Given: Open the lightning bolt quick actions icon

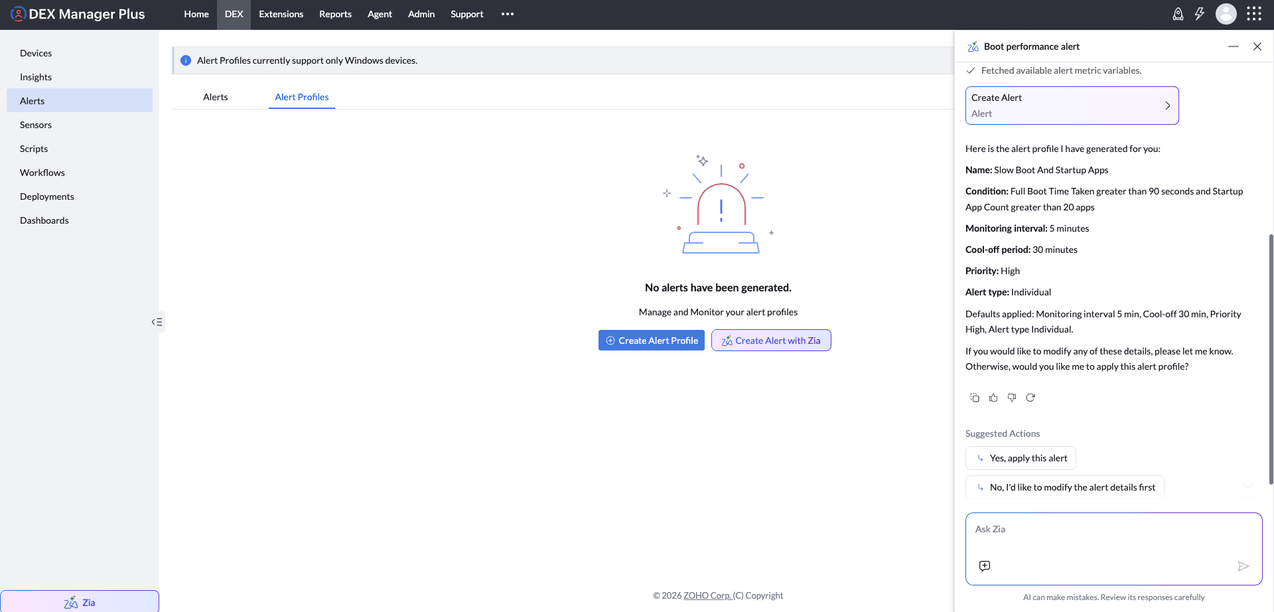Looking at the screenshot, I should point(1200,14).
